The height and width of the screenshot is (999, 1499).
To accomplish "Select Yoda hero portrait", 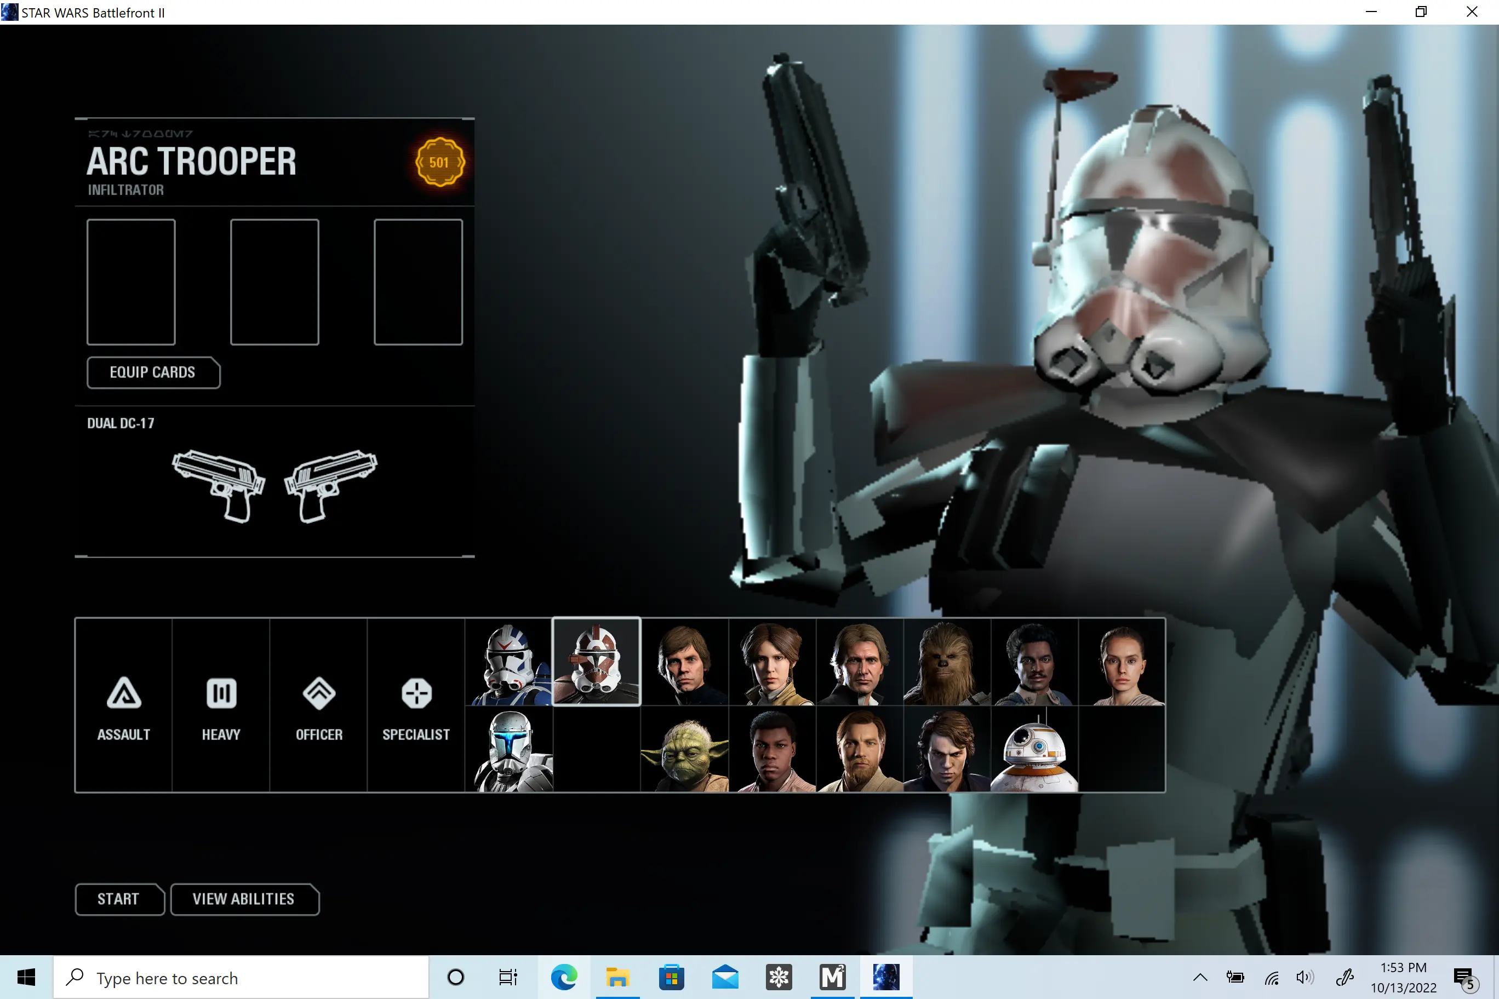I will point(684,749).
